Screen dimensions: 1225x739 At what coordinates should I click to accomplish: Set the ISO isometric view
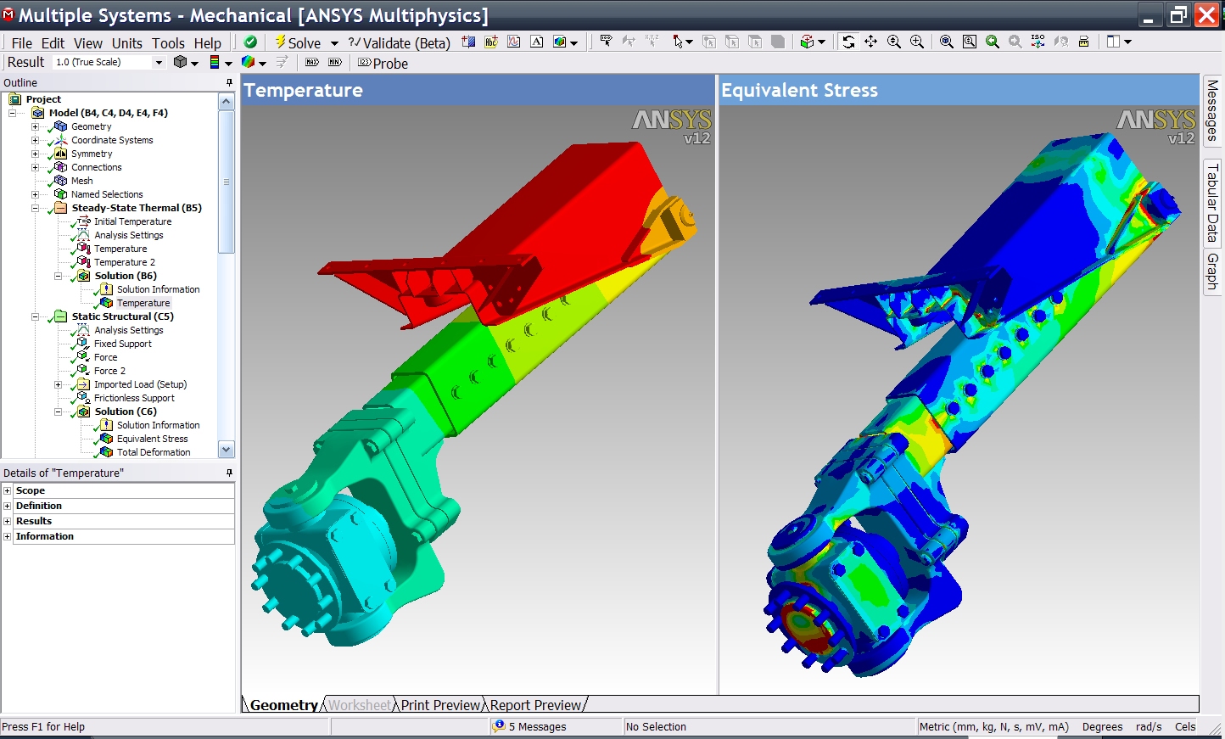coord(1038,42)
